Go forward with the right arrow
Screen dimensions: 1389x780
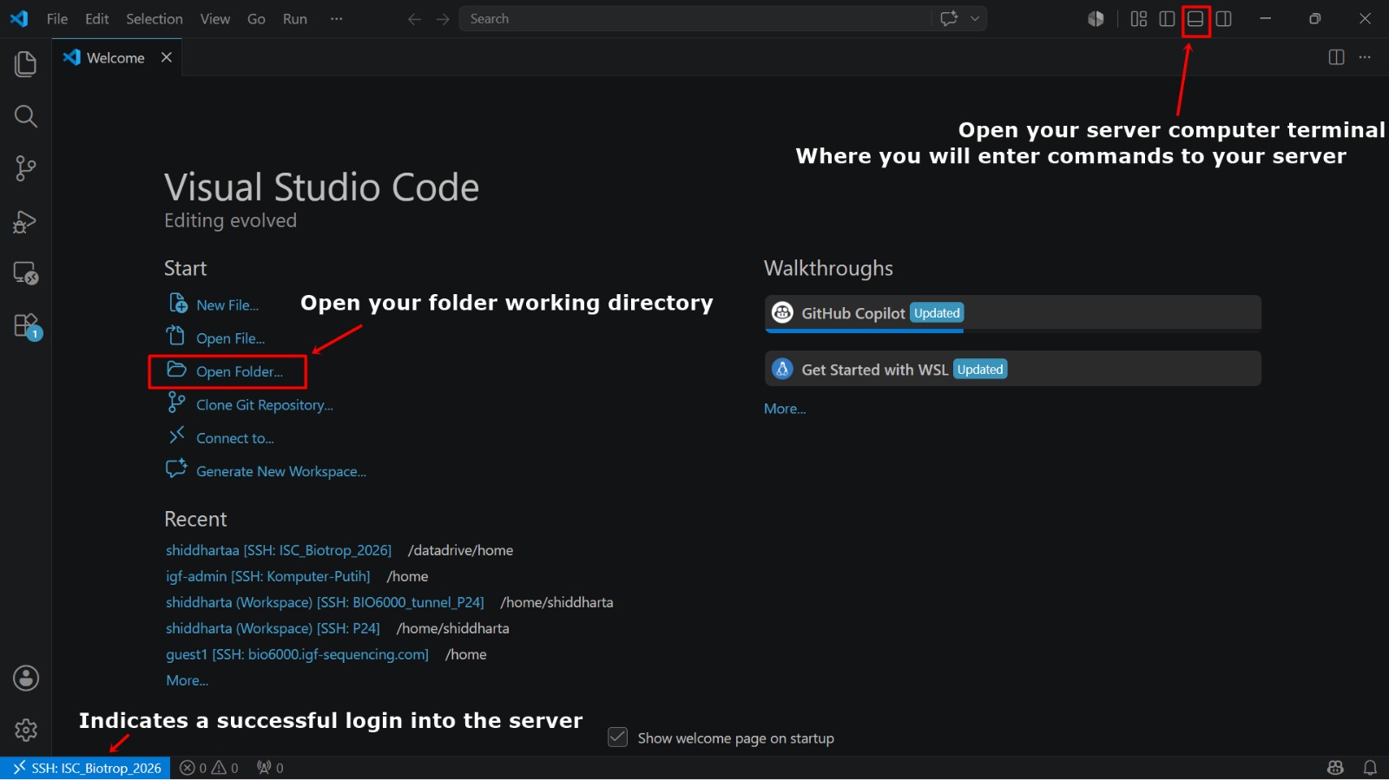pos(443,19)
